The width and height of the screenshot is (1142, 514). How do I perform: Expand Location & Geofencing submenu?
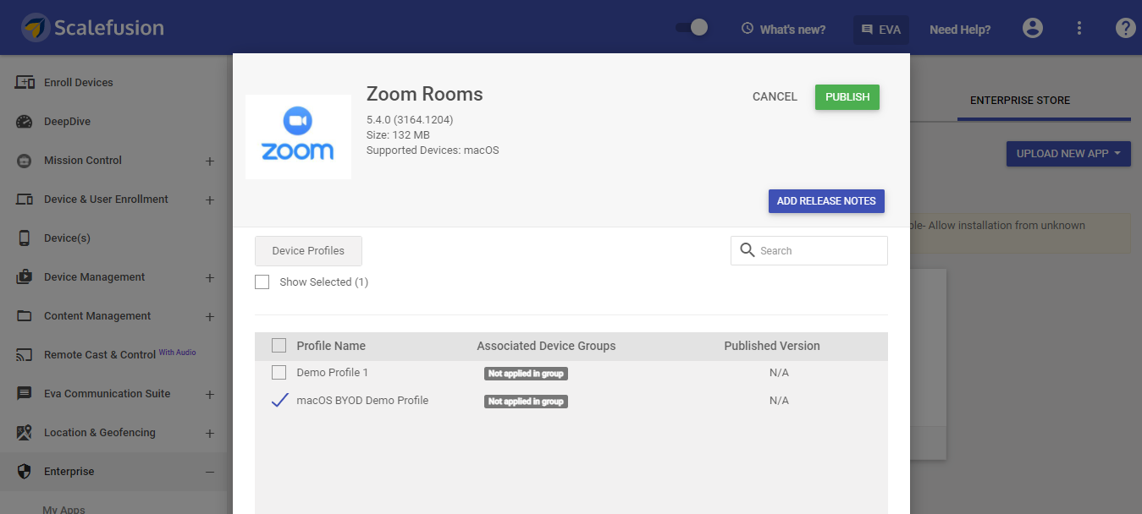pos(210,433)
